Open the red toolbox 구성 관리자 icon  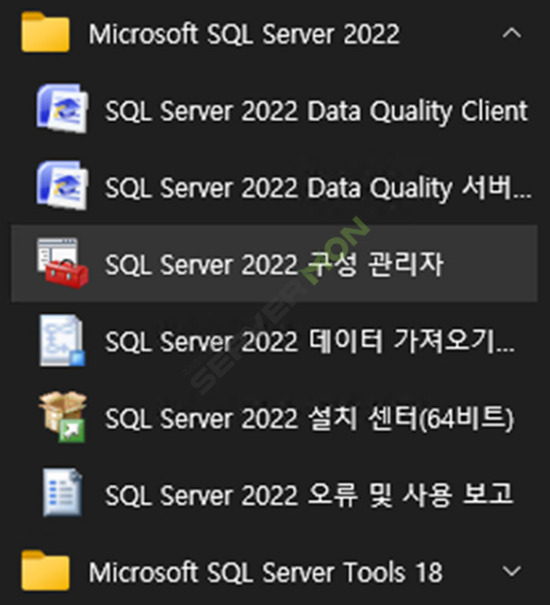click(62, 263)
